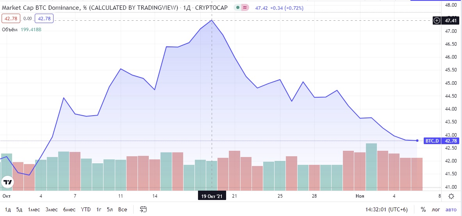The width and height of the screenshot is (462, 216).
Task: Toggle percent scale mode
Action: (x=423, y=209)
